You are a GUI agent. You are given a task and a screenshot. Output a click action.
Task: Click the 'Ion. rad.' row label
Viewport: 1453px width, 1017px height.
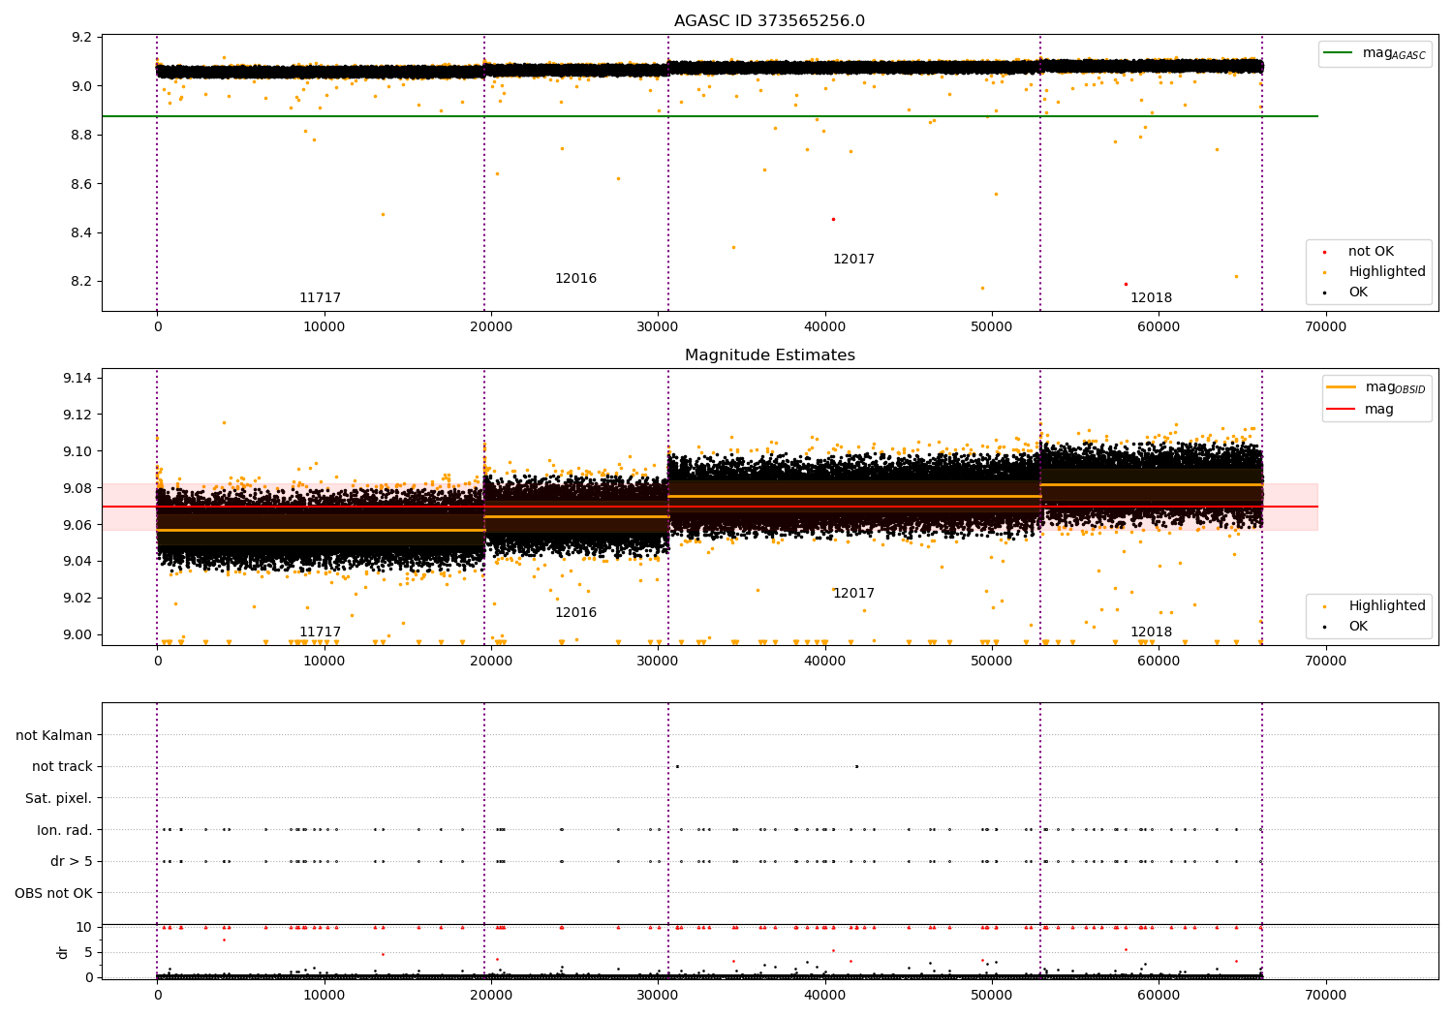click(x=65, y=830)
